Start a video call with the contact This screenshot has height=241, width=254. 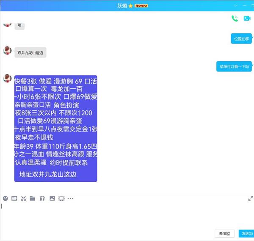(x=247, y=18)
